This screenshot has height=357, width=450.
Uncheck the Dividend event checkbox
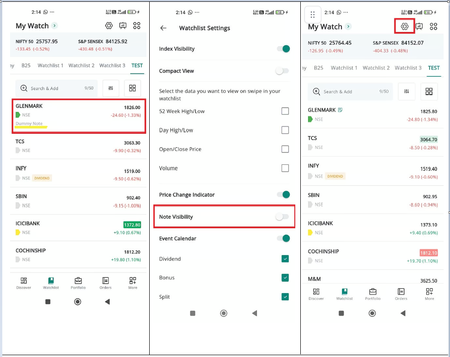(285, 259)
